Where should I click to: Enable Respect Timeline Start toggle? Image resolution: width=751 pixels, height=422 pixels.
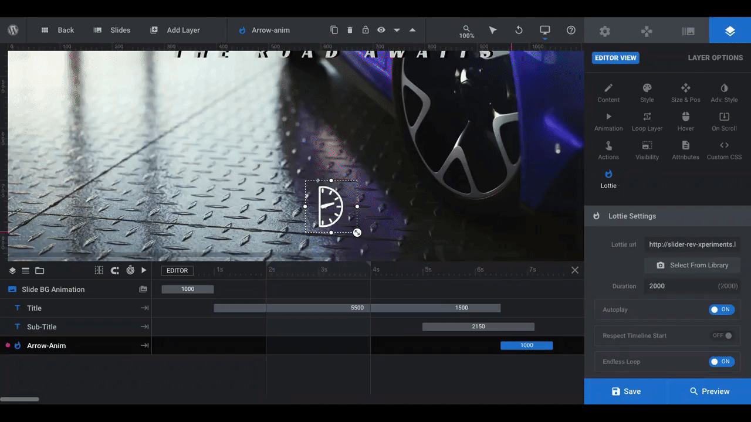[x=722, y=336]
